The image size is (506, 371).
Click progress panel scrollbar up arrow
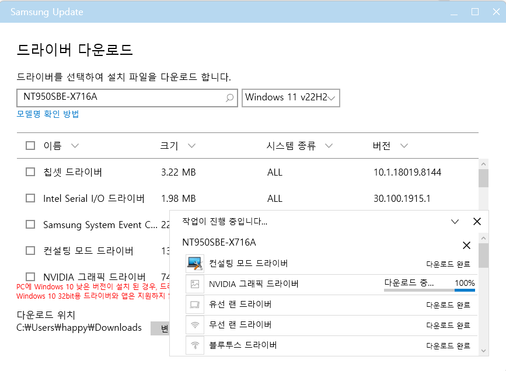click(483, 239)
